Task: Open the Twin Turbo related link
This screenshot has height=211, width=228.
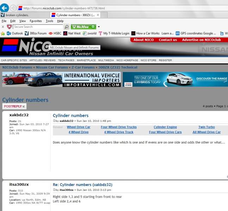Action: 207,127
